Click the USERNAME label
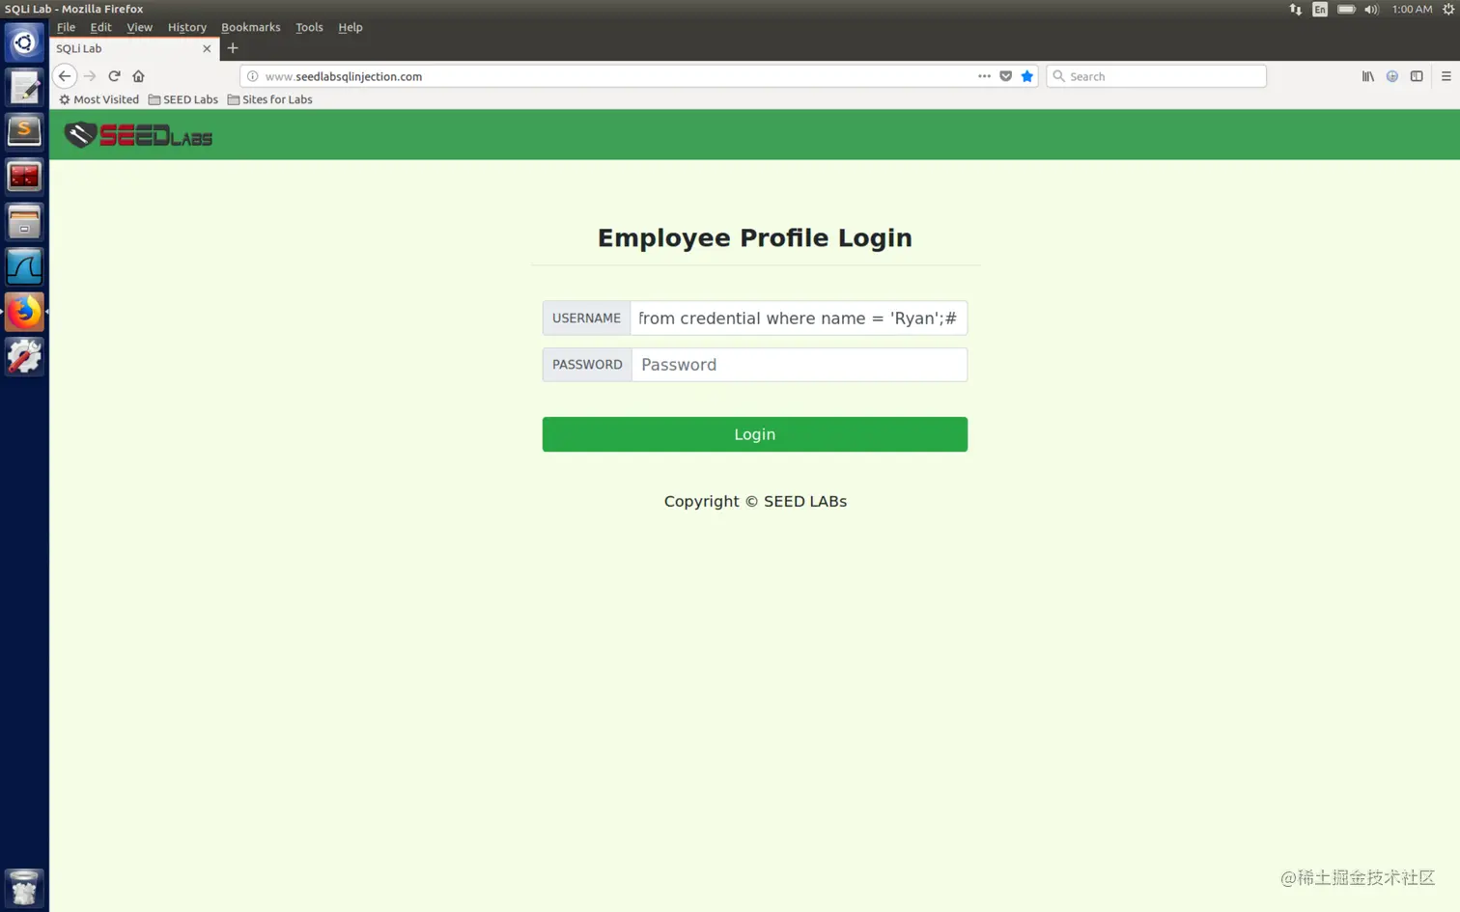The height and width of the screenshot is (912, 1460). pyautogui.click(x=586, y=318)
